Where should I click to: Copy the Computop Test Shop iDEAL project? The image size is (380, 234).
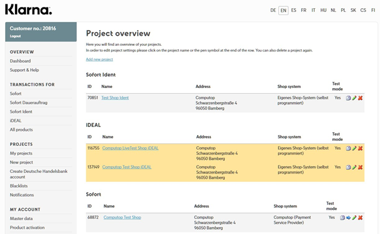348,167
